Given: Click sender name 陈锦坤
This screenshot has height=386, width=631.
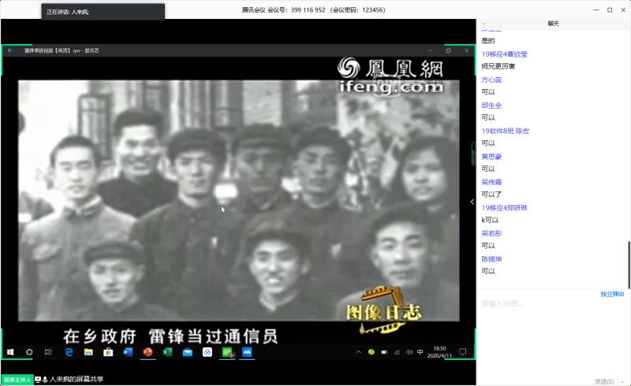Looking at the screenshot, I should [491, 259].
